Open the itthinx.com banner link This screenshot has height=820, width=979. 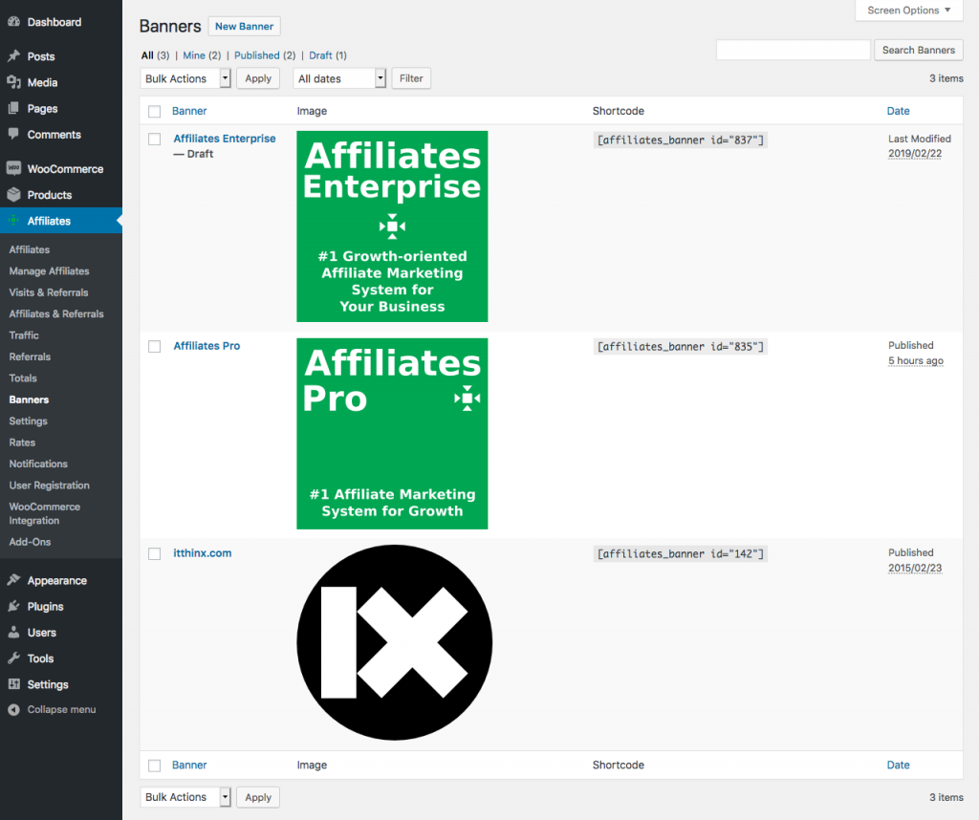[x=203, y=553]
